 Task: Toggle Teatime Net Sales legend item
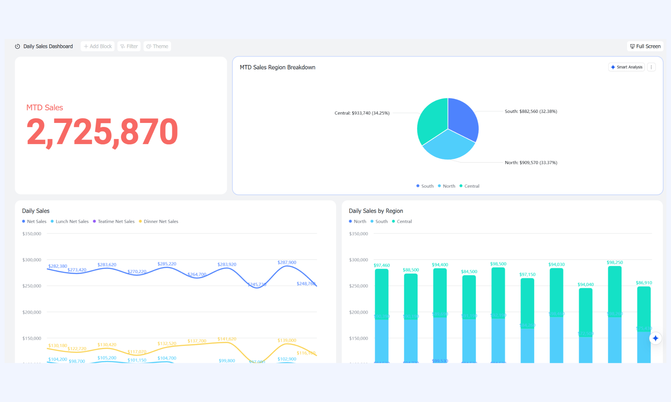[113, 221]
